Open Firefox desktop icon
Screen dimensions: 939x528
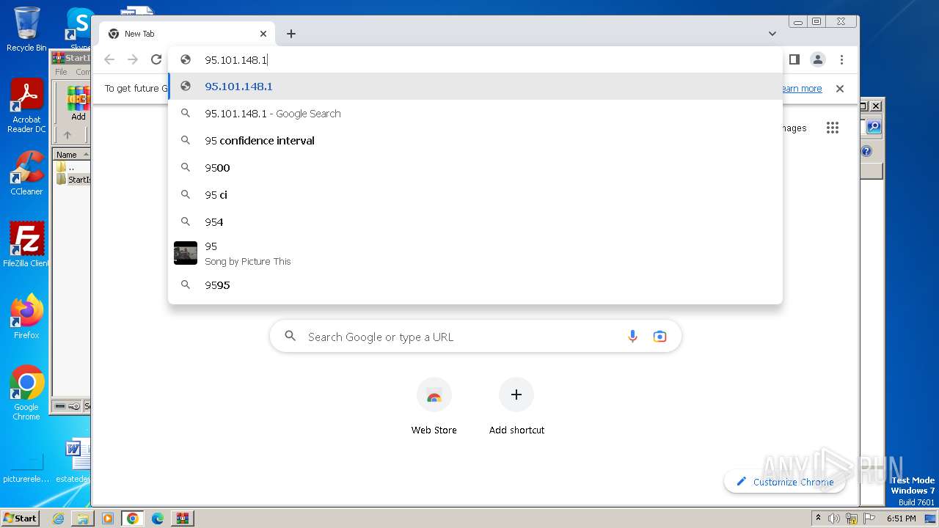point(26,317)
